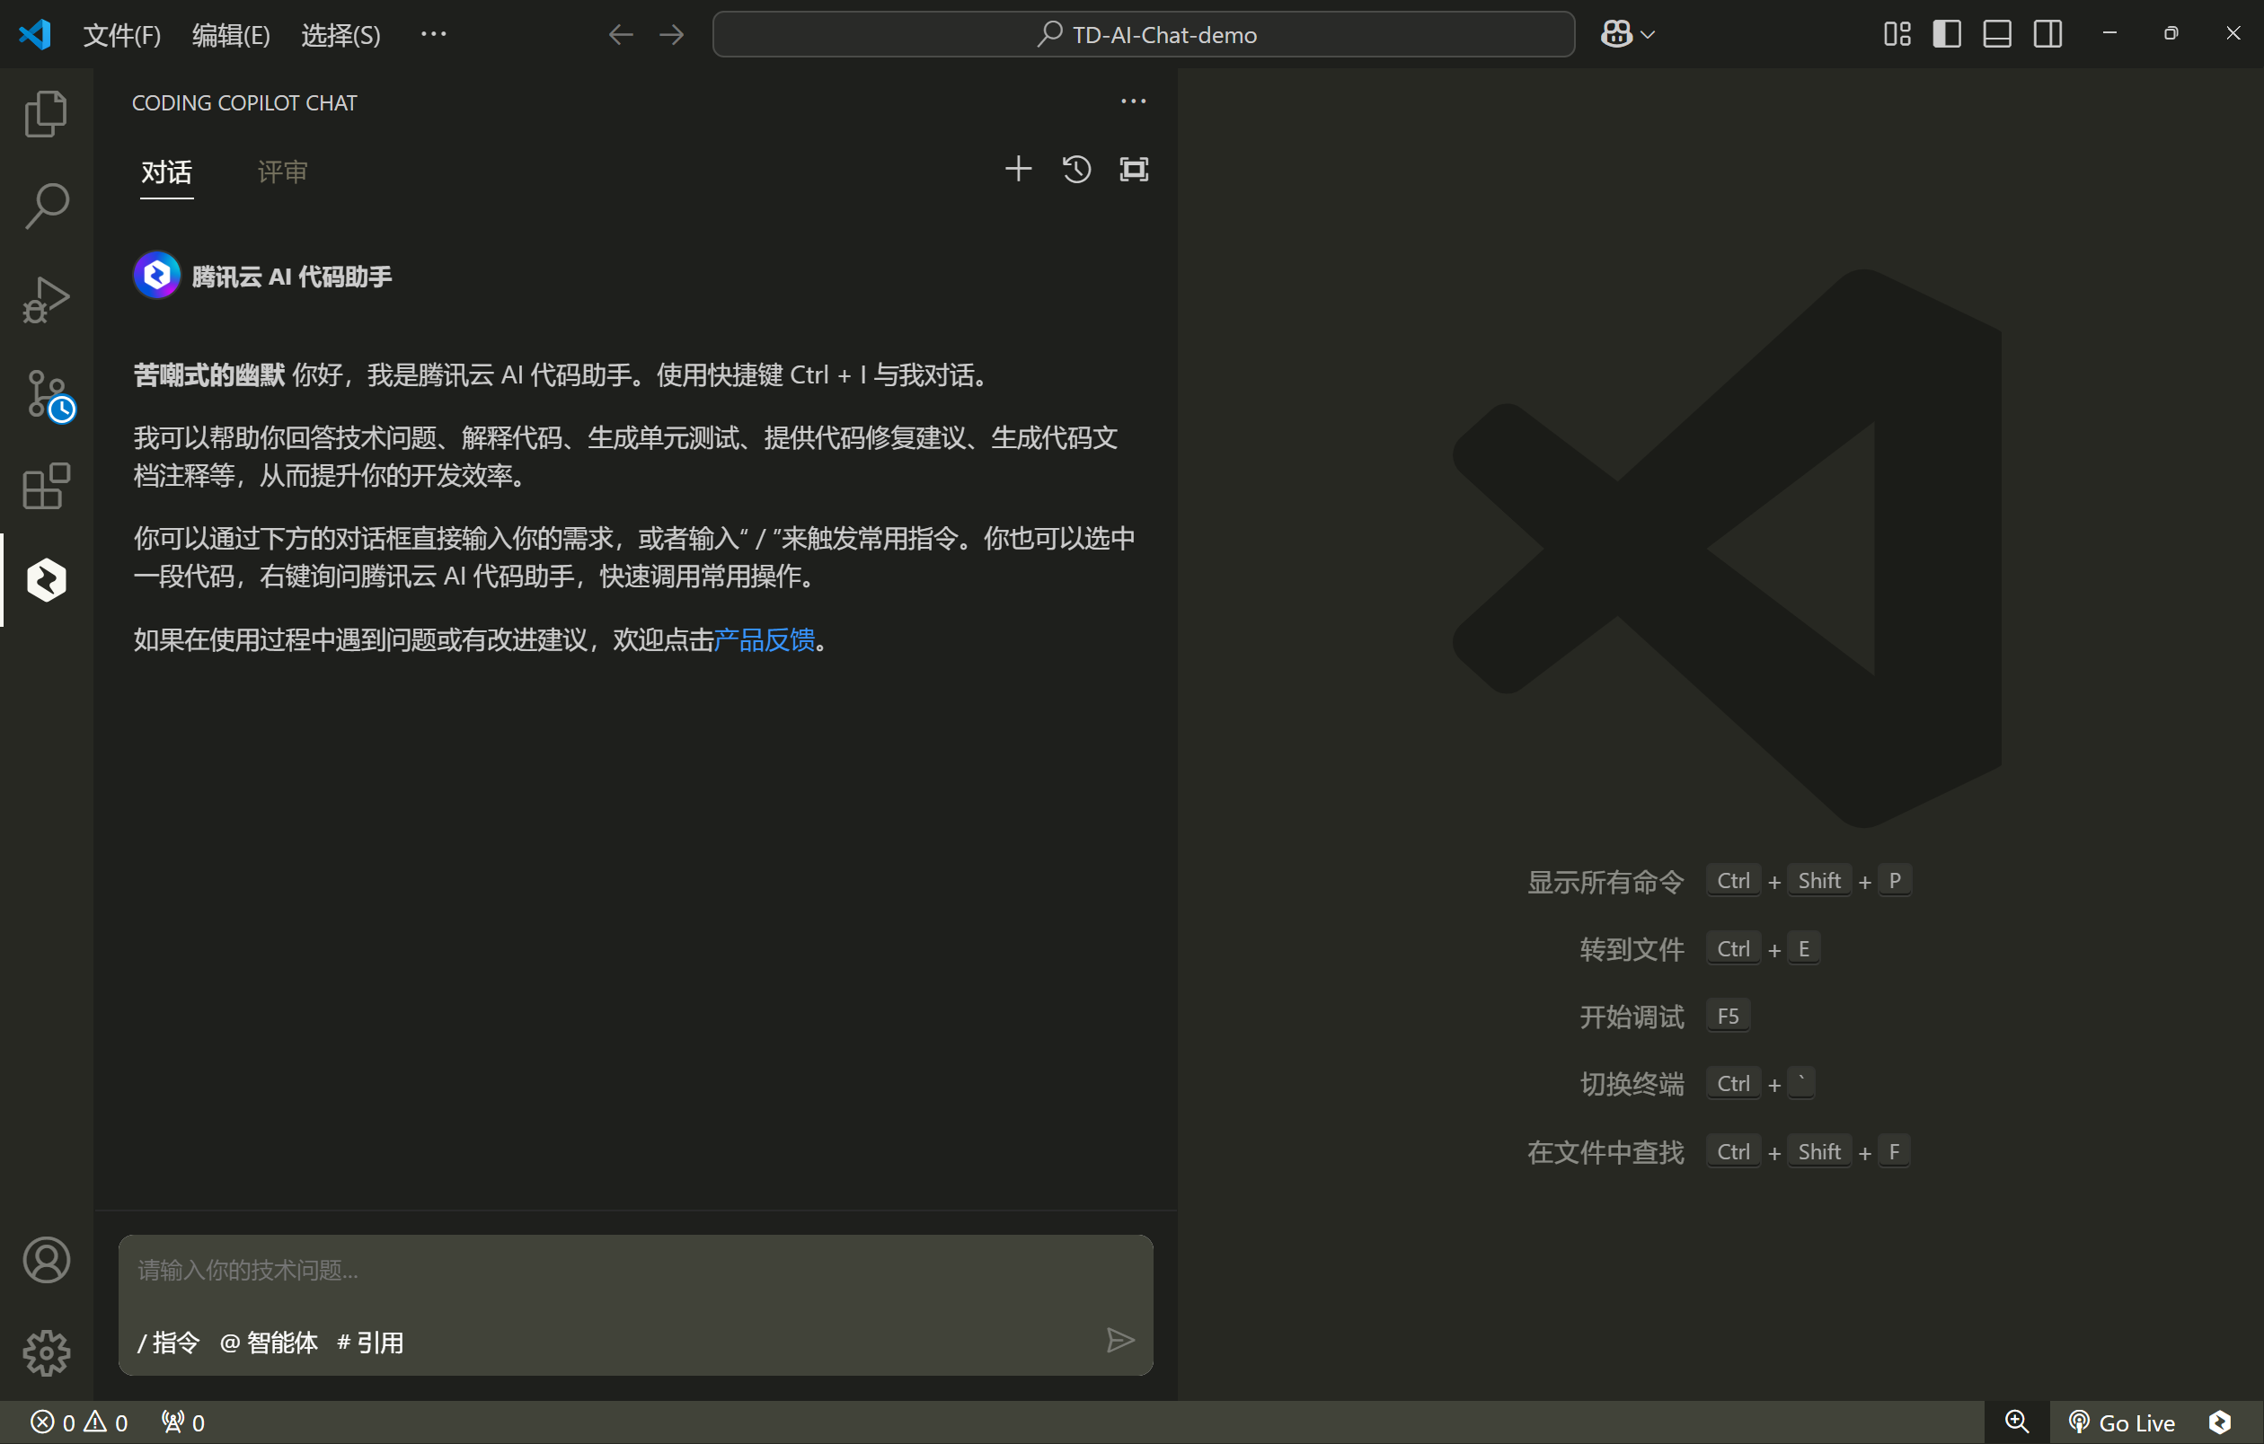Screen dimensions: 2264x1444
Task: Open the Coding Copilot Chat more actions menu
Action: (x=1133, y=101)
